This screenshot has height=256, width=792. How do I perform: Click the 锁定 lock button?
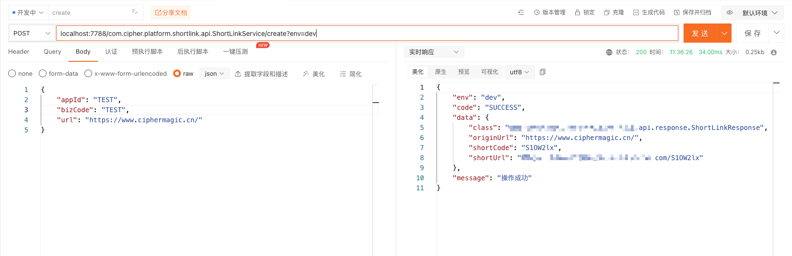click(585, 12)
